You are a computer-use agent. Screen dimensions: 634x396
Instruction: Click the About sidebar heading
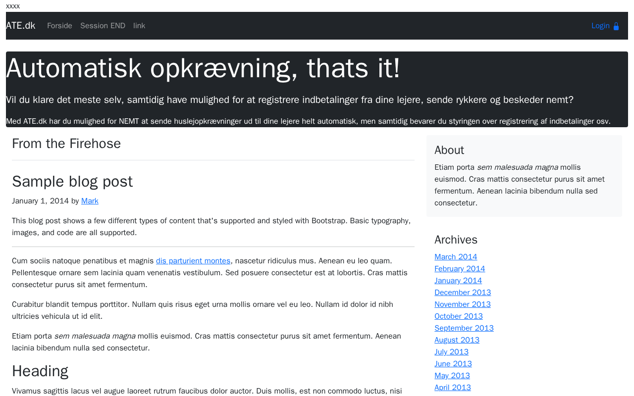coord(449,150)
